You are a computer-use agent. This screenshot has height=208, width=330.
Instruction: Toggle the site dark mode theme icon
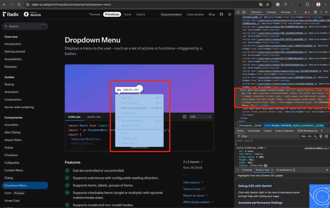pyautogui.click(x=229, y=15)
